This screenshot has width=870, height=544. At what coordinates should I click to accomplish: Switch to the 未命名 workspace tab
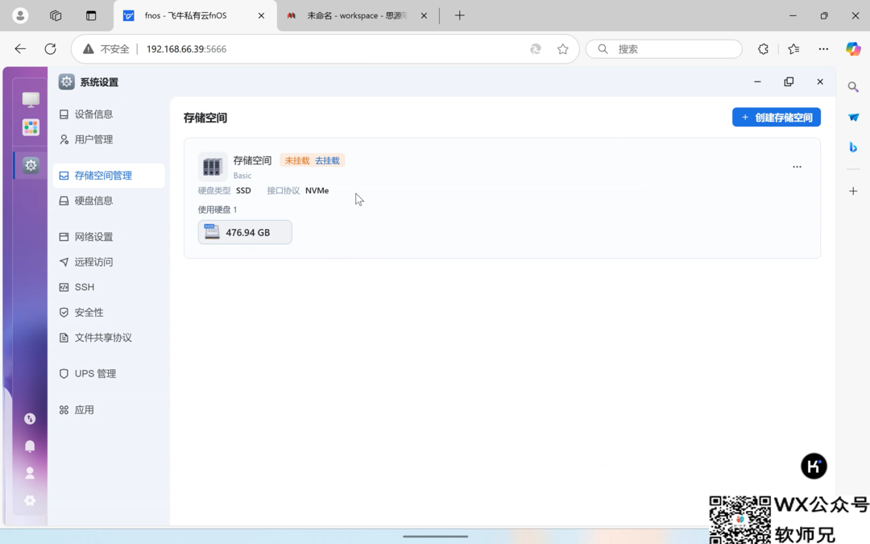[355, 15]
